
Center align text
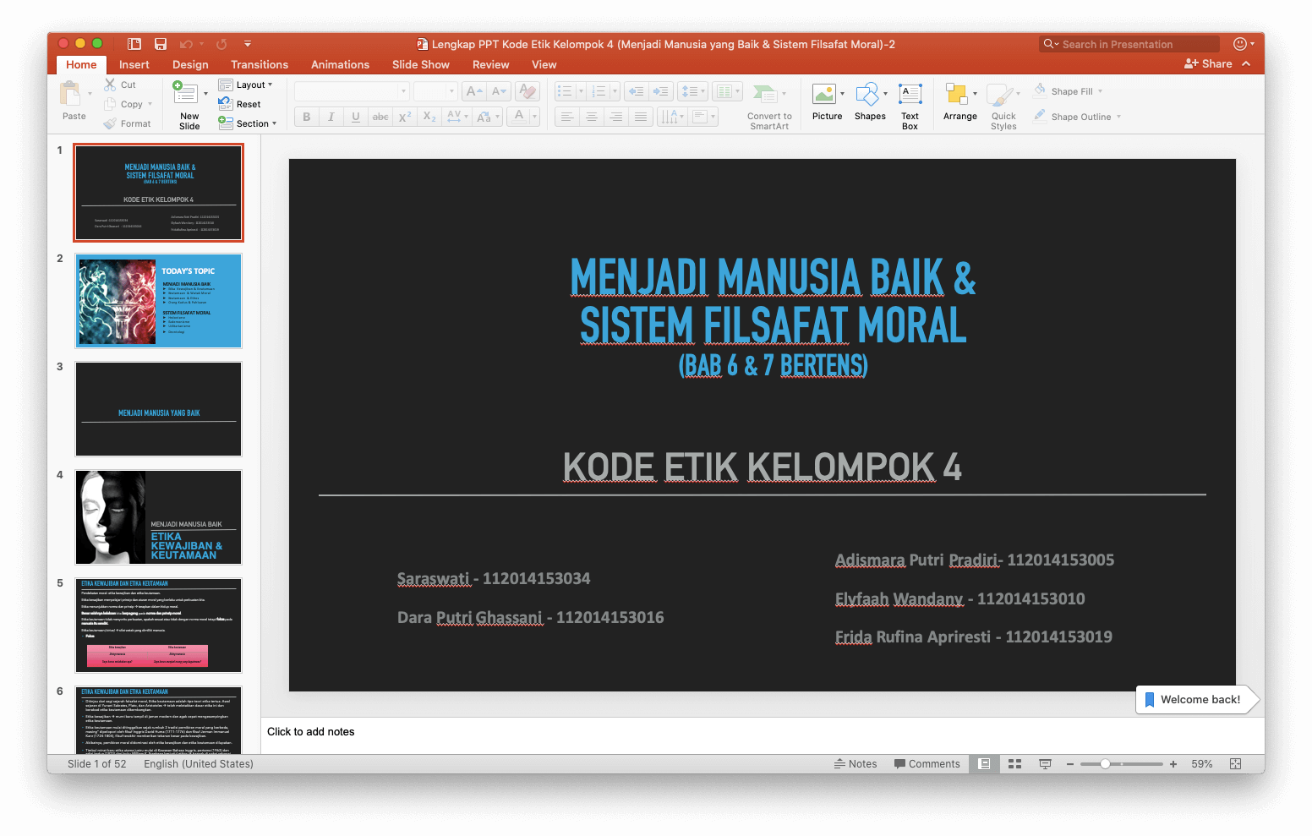(592, 117)
